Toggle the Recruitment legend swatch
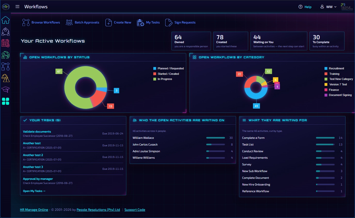 point(326,68)
